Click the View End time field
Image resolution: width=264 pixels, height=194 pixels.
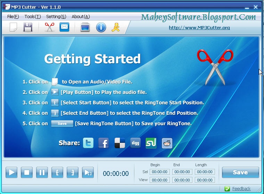(x=182, y=180)
